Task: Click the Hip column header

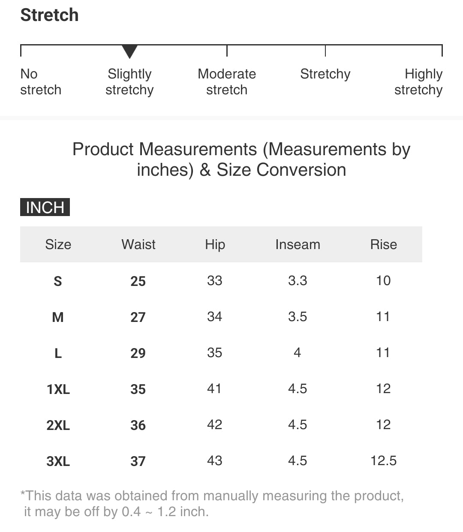Action: [x=215, y=244]
